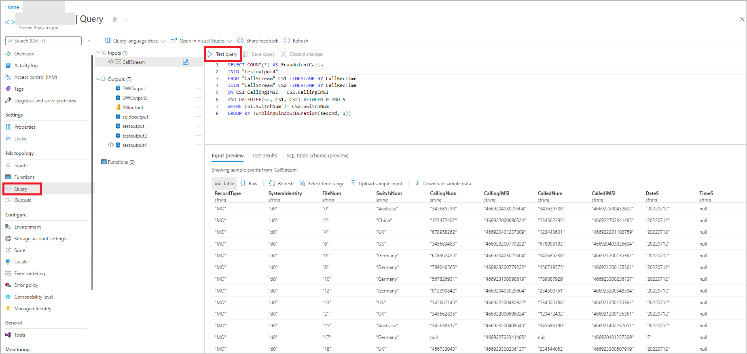Collapse the sidebar using the double-chevron icon

(89, 41)
